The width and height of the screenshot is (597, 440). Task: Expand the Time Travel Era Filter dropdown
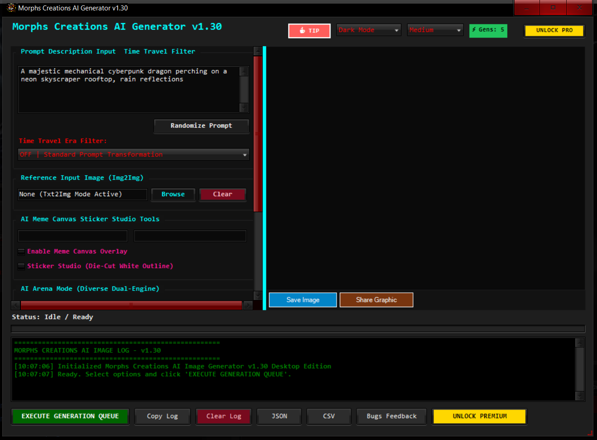coord(134,155)
